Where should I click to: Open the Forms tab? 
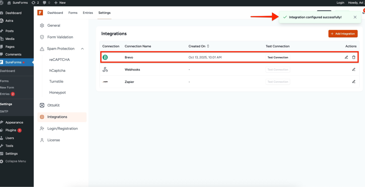(73, 13)
